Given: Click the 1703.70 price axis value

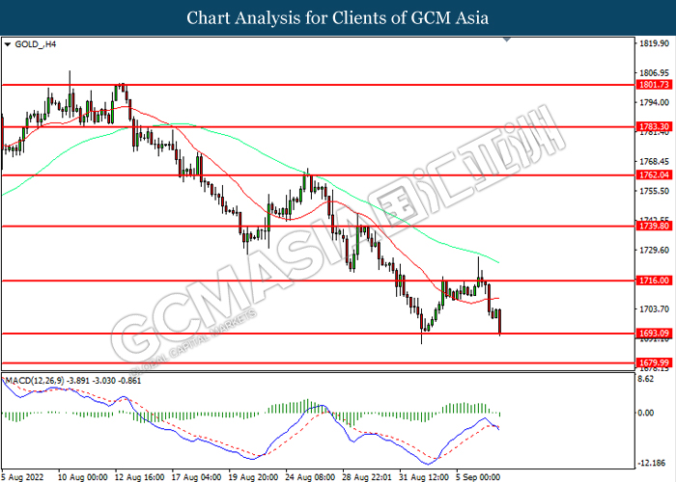Looking at the screenshot, I should coord(655,309).
